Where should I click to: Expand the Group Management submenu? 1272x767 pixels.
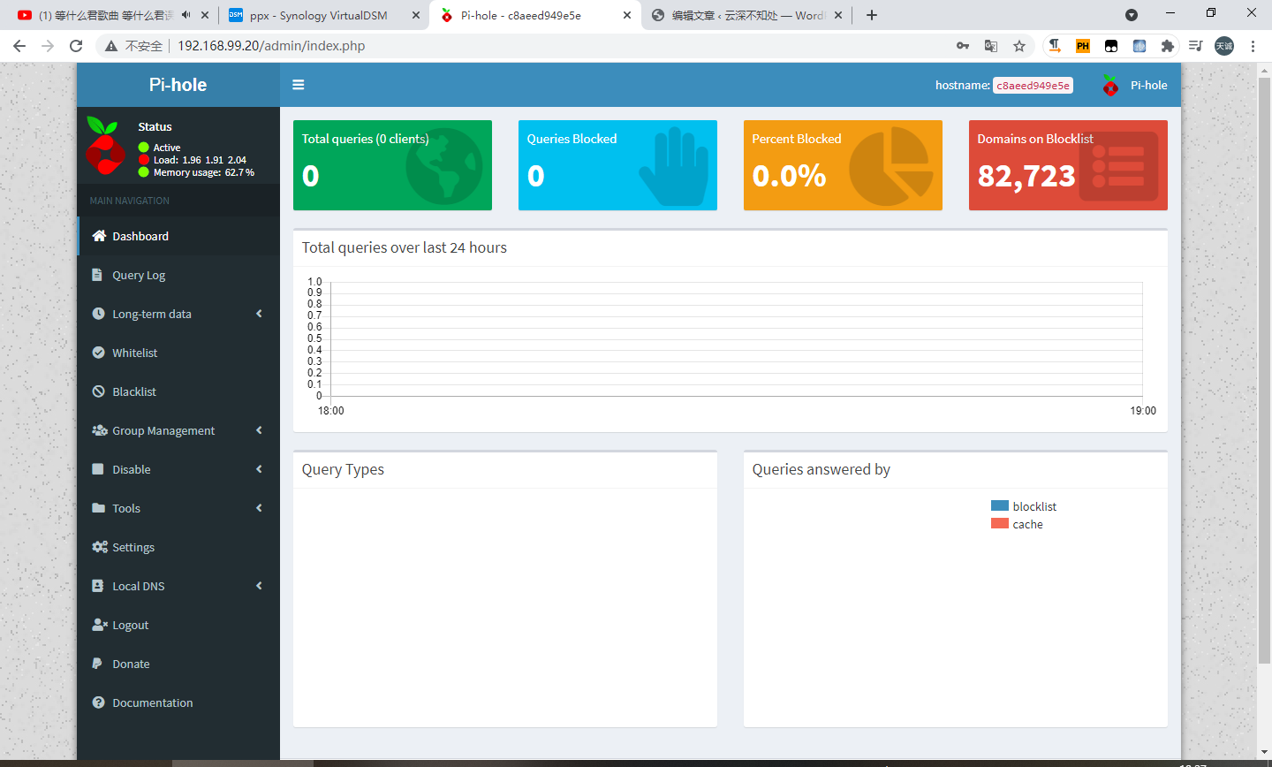pyautogui.click(x=259, y=430)
